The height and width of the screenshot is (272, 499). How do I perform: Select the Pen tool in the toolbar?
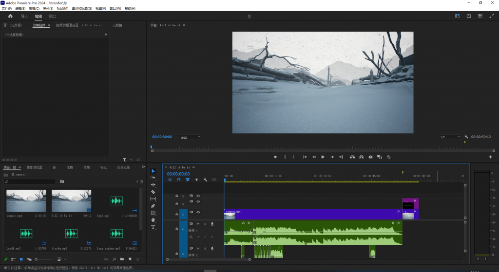click(153, 206)
